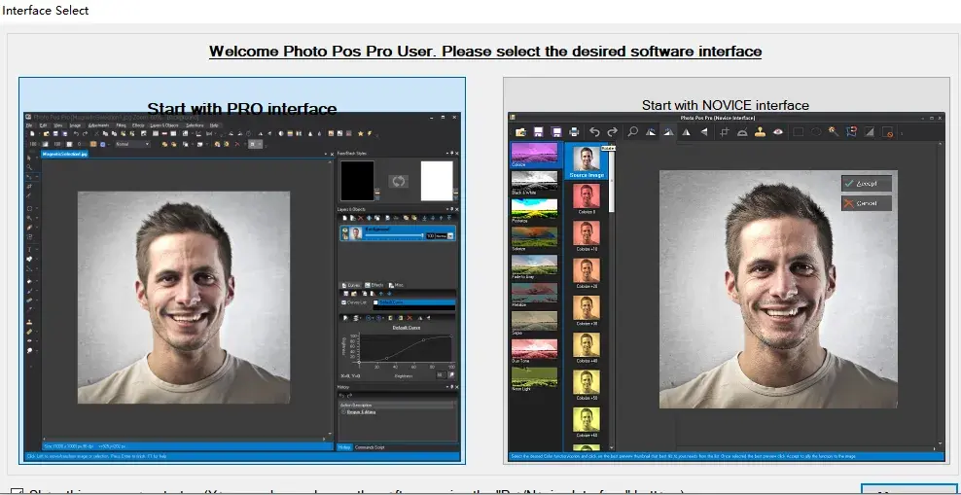Click the white background color swatch

click(x=437, y=181)
